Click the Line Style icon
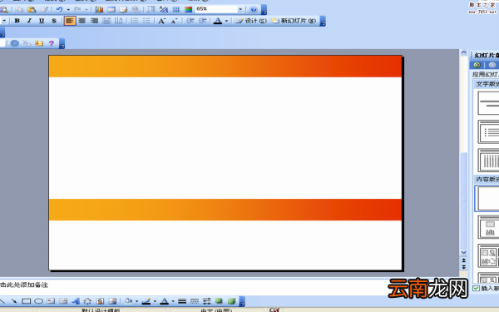 point(182,301)
